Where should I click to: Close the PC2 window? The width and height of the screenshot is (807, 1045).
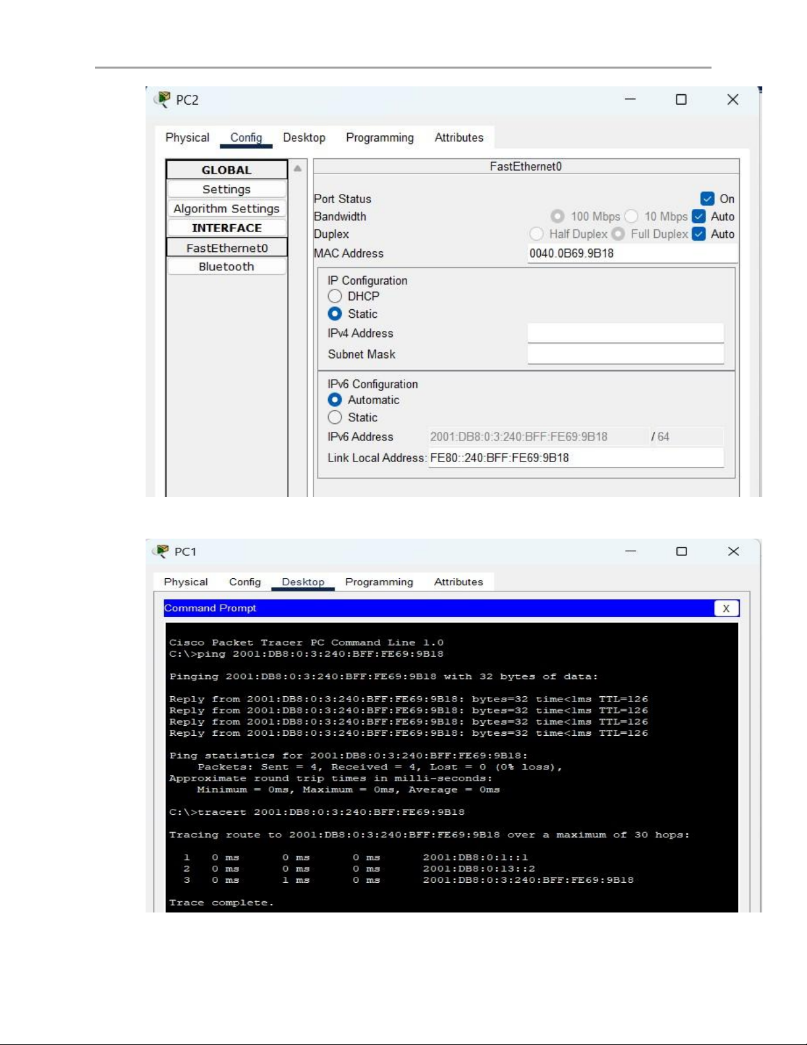pyautogui.click(x=733, y=99)
